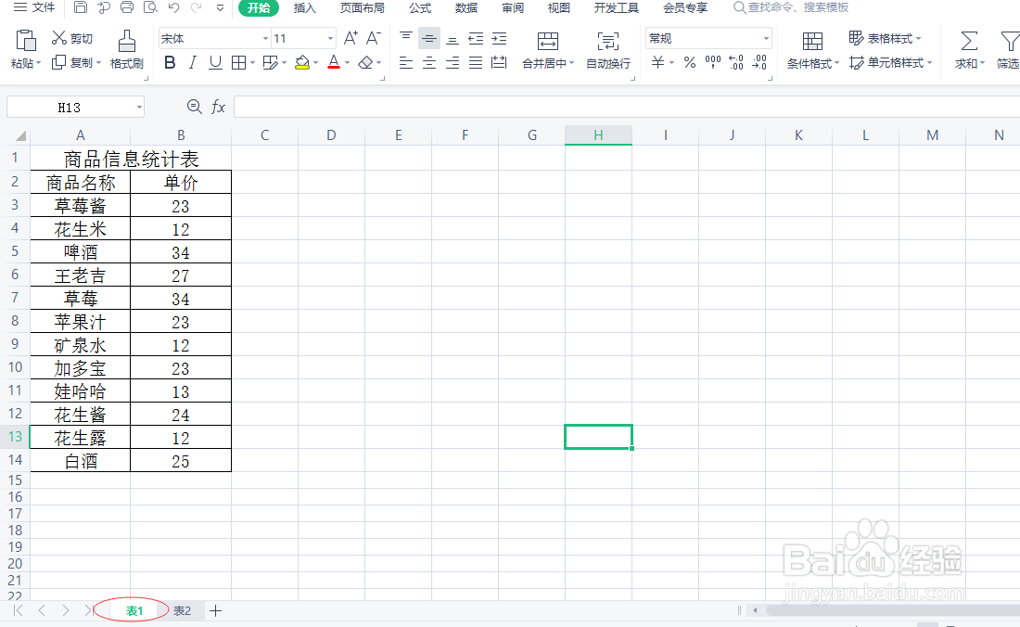
Task: Align text to top of cell
Action: point(406,38)
